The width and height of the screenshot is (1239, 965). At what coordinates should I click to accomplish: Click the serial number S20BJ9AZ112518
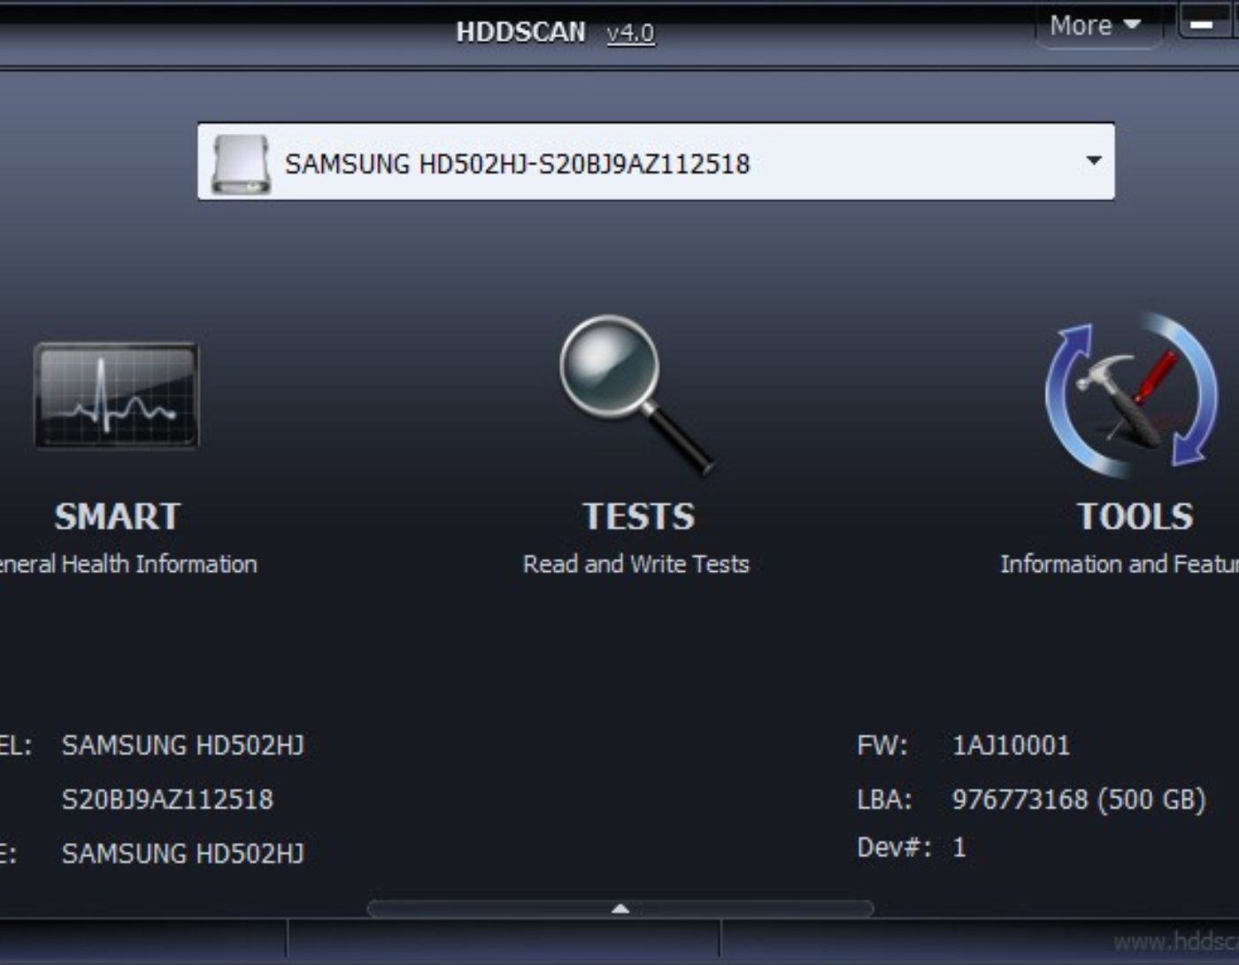tap(167, 799)
